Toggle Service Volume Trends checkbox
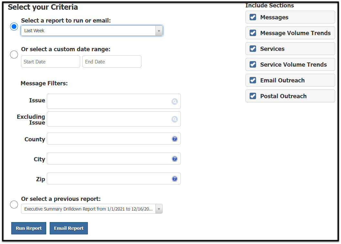341x244 pixels. click(x=253, y=64)
